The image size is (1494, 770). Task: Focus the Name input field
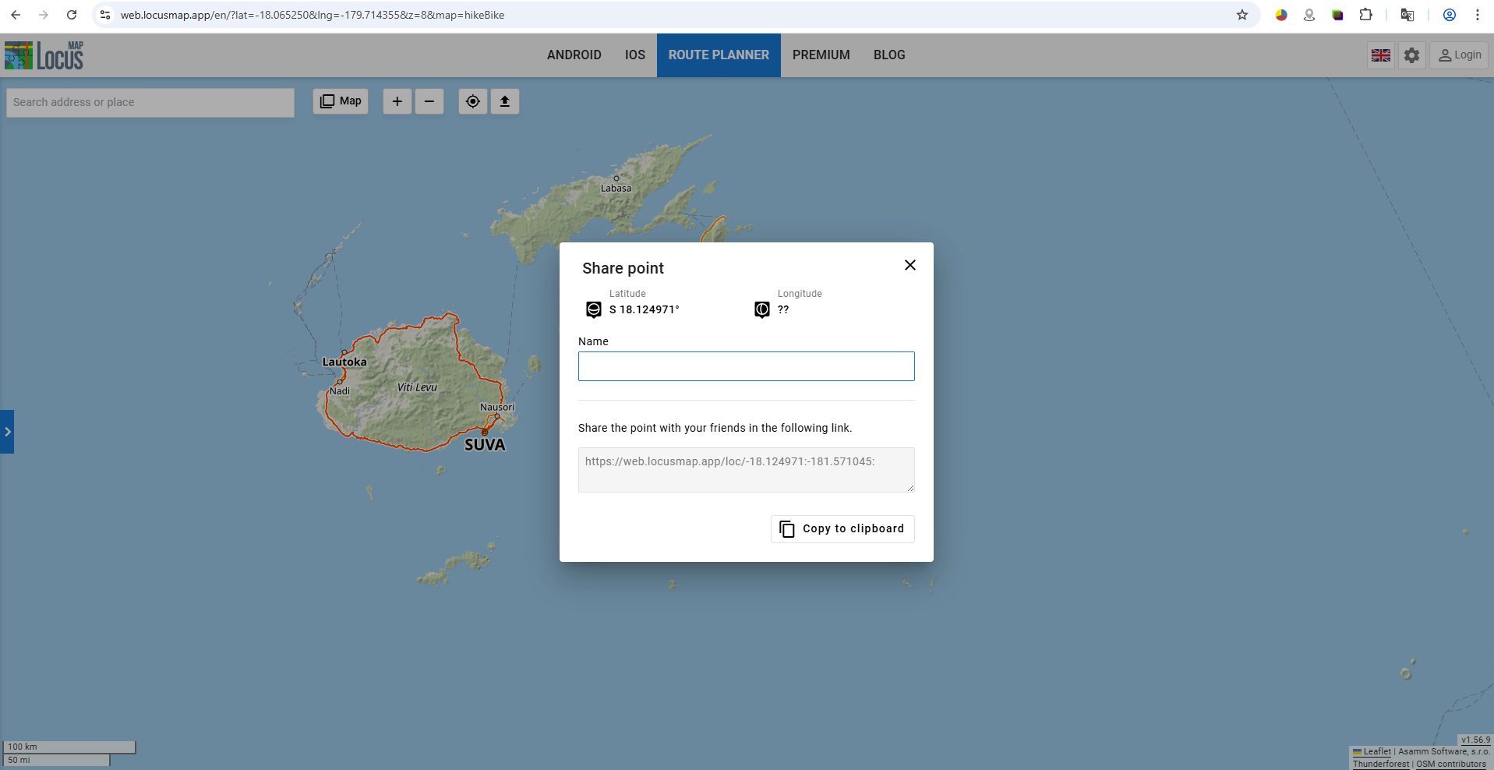(746, 366)
